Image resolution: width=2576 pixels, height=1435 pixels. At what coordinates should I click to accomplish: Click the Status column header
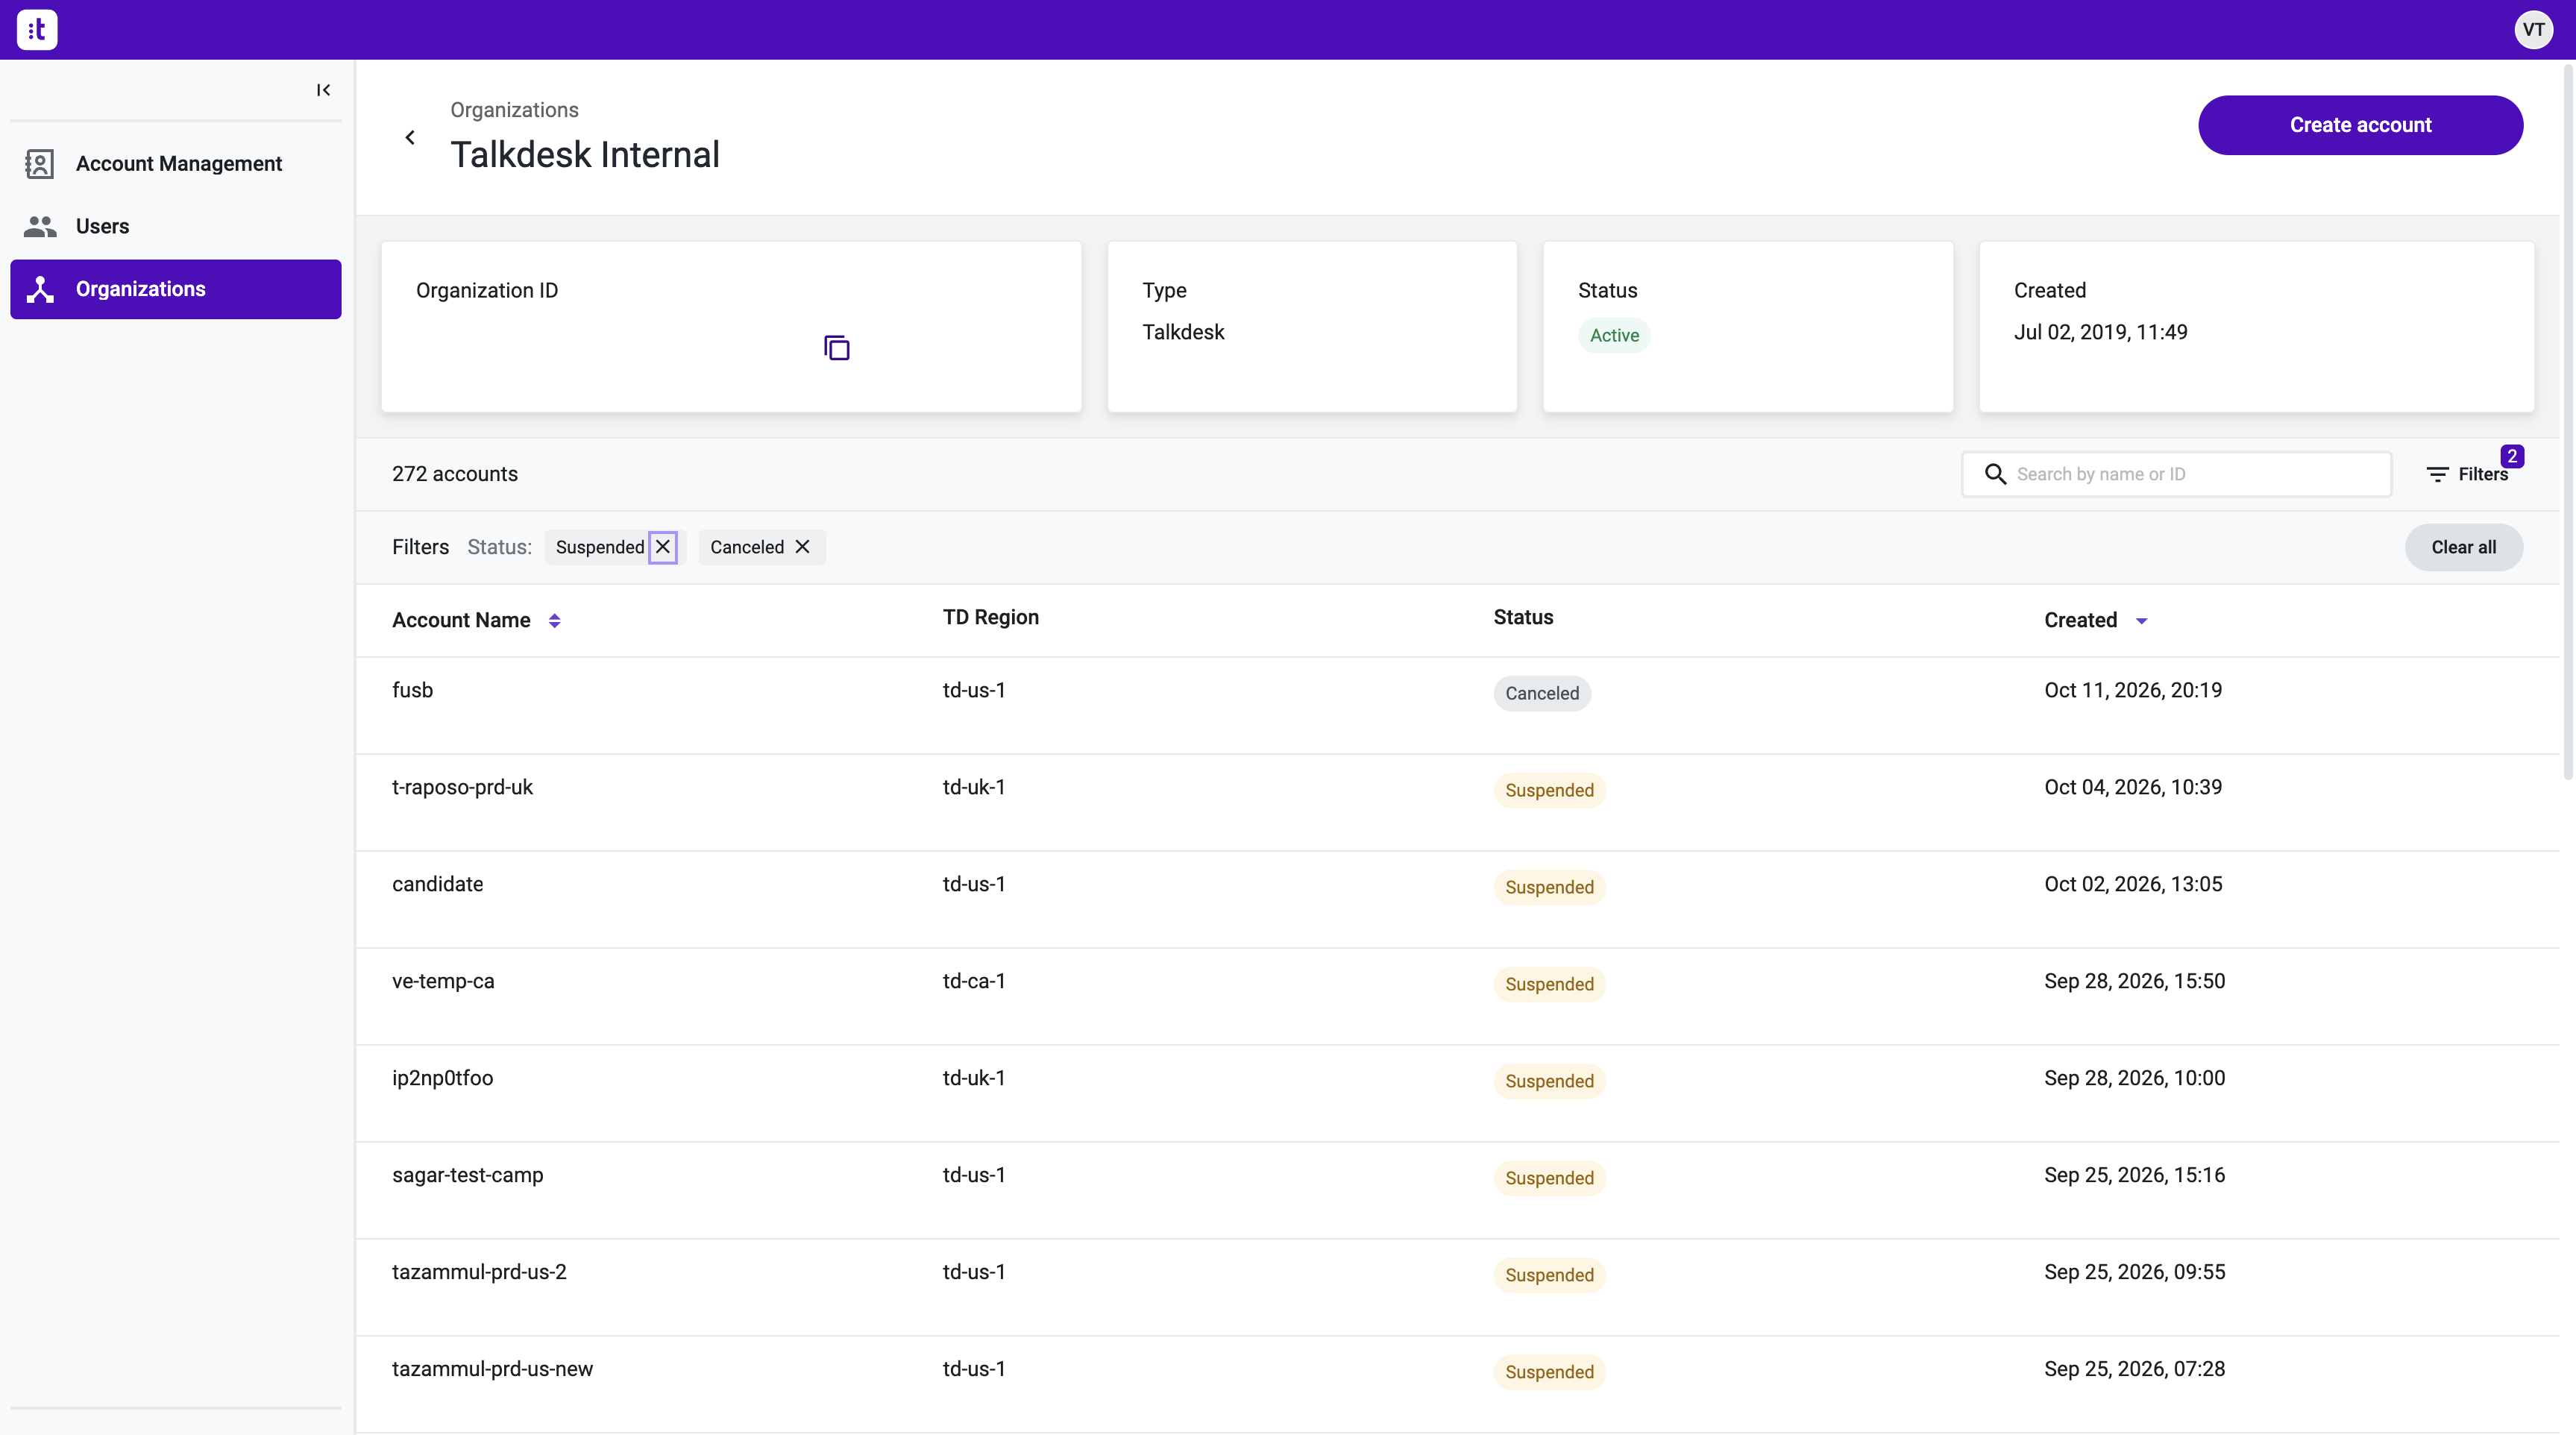[1523, 617]
